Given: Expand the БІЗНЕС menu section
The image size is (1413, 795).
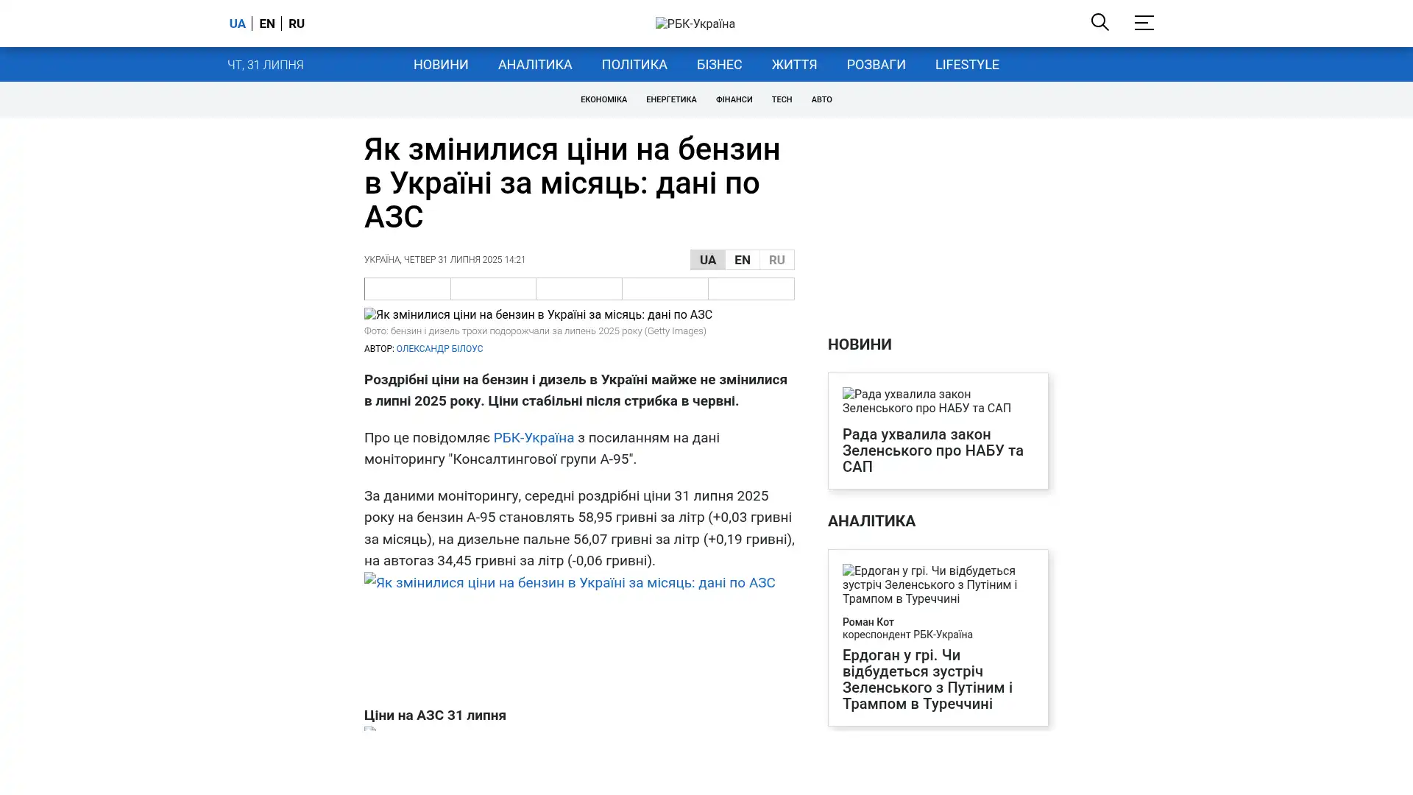Looking at the screenshot, I should (x=718, y=65).
